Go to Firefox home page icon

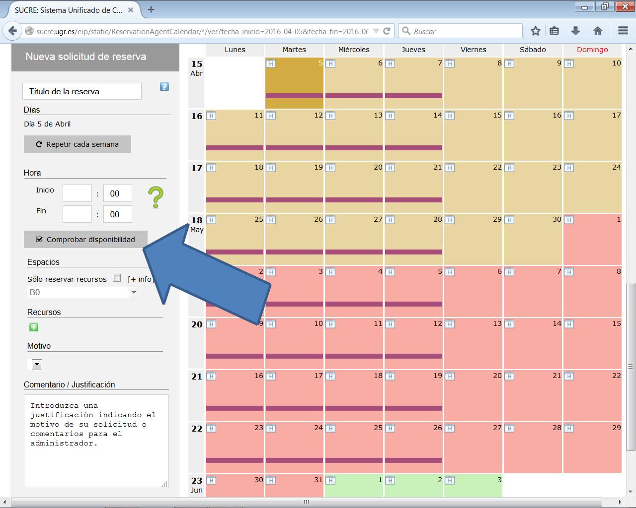[x=598, y=31]
